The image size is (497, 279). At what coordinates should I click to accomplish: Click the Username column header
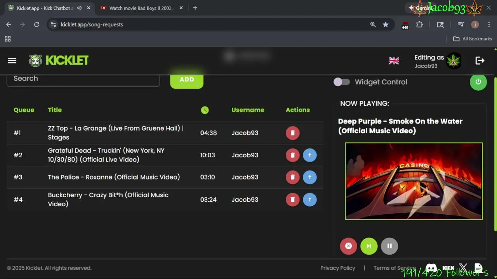[248, 110]
